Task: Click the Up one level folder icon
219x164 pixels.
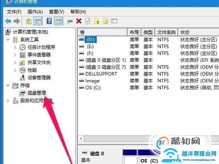Action: tap(28, 21)
